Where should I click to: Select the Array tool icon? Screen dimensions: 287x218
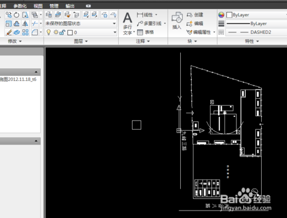pyautogui.click(x=25, y=32)
